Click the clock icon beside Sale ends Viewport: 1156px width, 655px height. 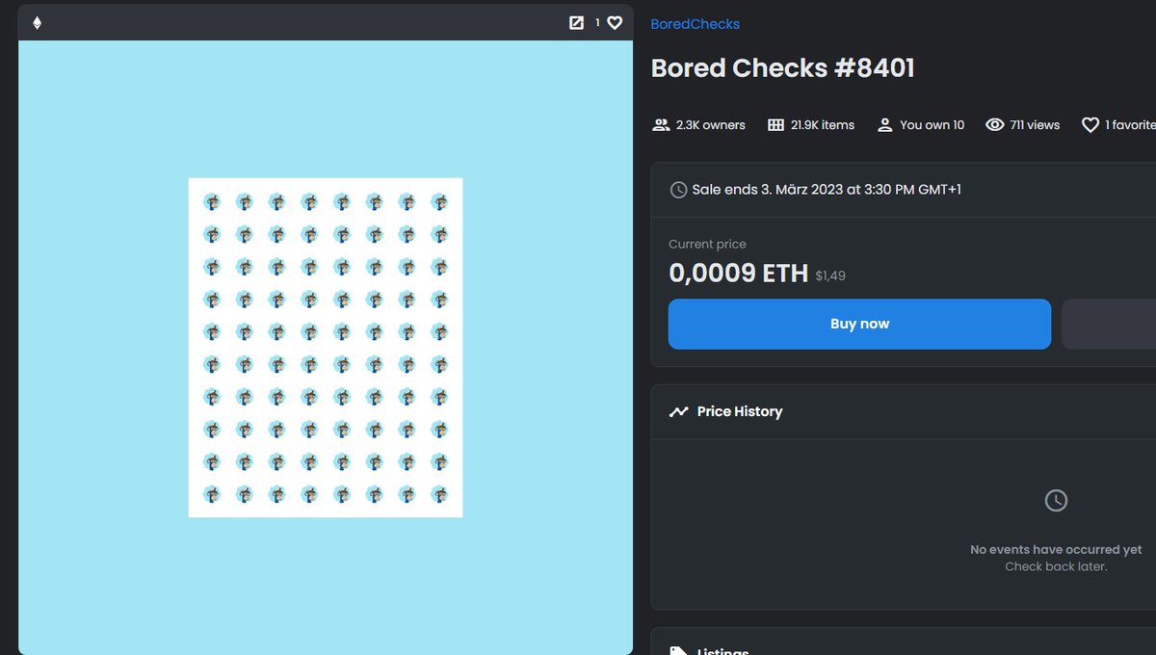coord(678,190)
